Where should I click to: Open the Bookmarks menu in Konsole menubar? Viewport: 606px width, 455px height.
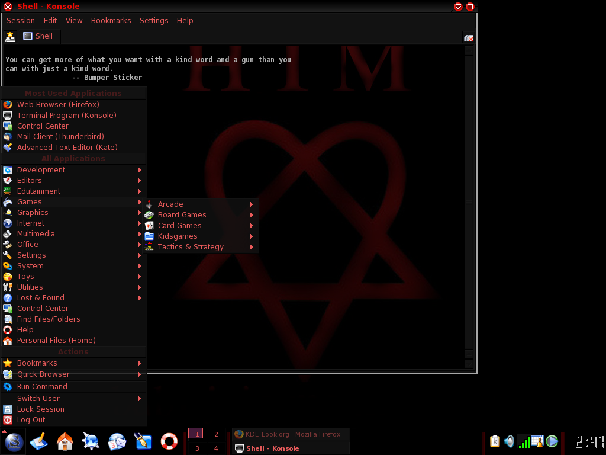coord(111,21)
